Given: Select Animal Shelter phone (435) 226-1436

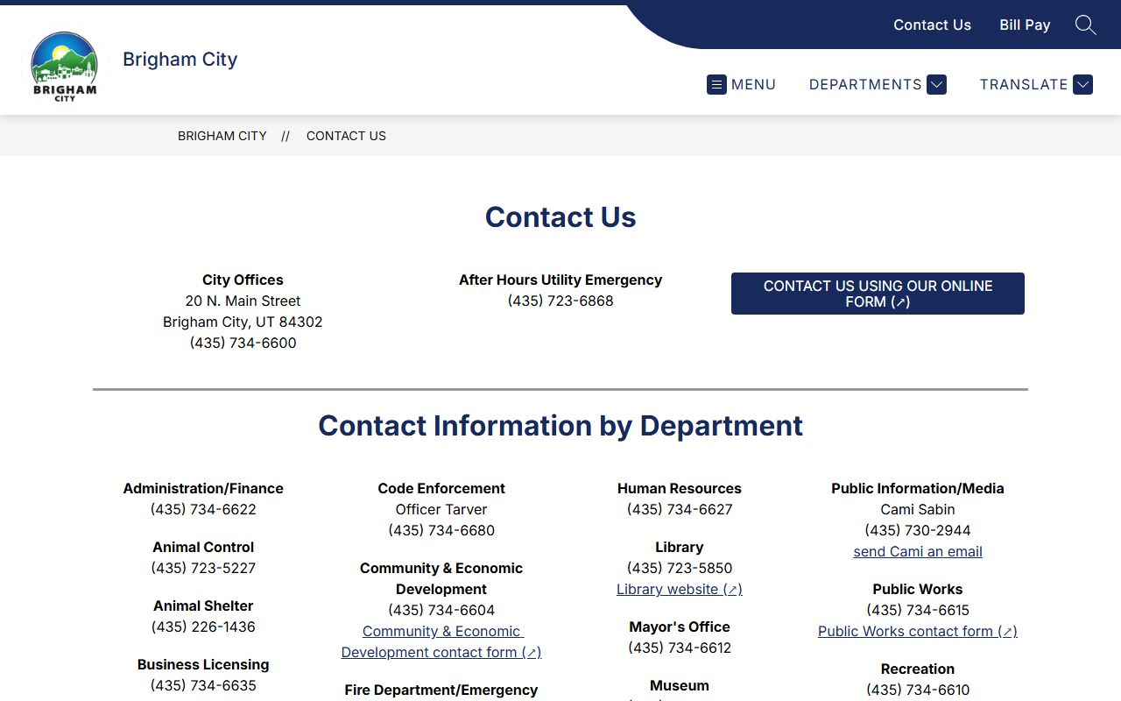Looking at the screenshot, I should coord(203,627).
